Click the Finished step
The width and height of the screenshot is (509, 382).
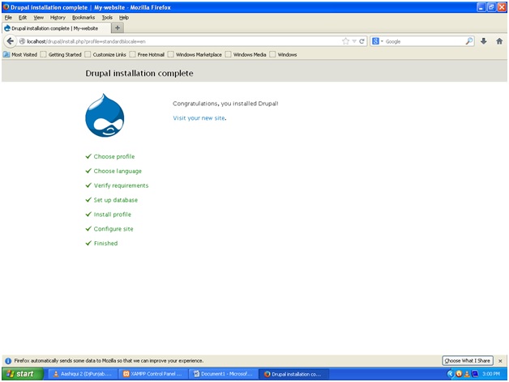pyautogui.click(x=105, y=244)
